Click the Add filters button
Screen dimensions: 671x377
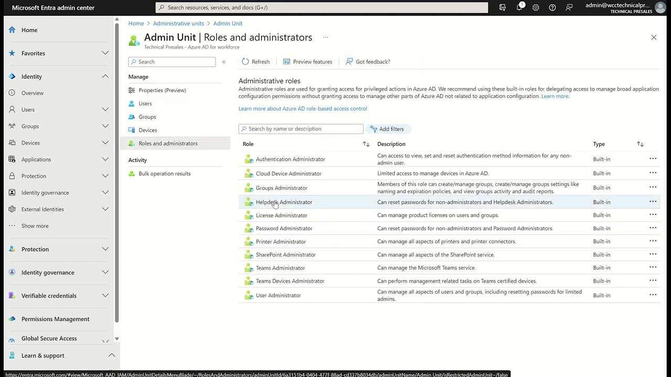388,129
